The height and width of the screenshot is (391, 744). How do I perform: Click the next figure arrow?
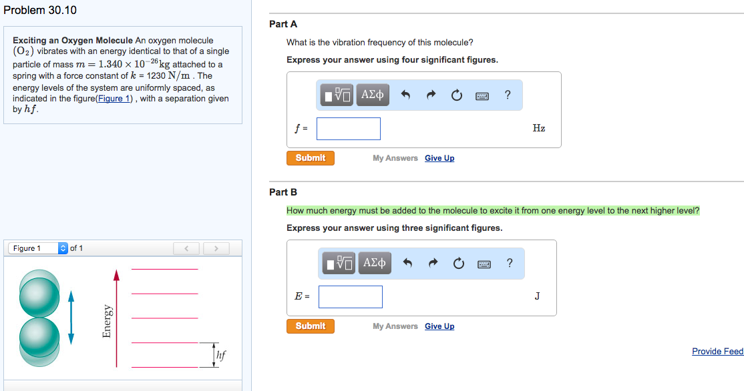(216, 248)
